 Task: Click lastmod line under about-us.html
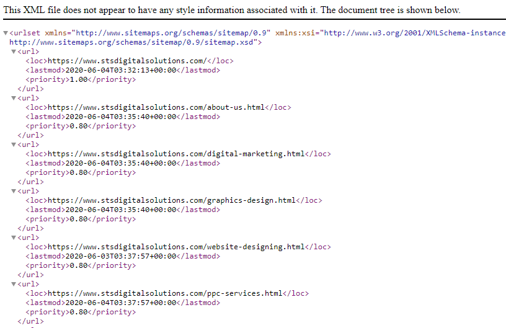pos(123,117)
